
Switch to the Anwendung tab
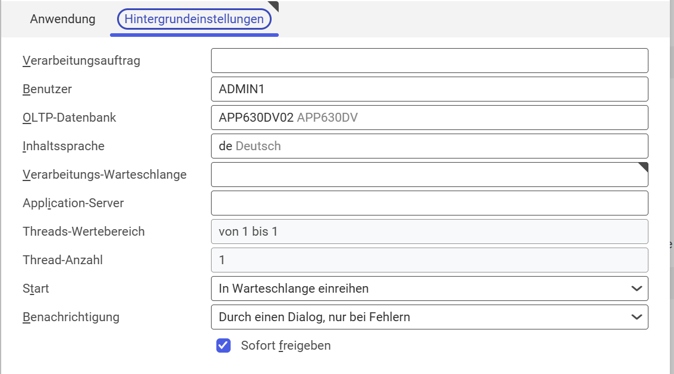pyautogui.click(x=63, y=19)
